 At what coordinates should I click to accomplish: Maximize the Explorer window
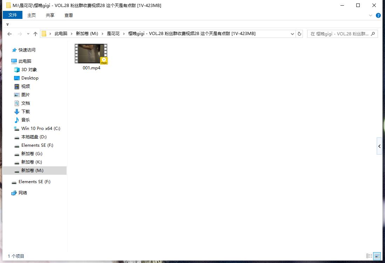point(358,5)
